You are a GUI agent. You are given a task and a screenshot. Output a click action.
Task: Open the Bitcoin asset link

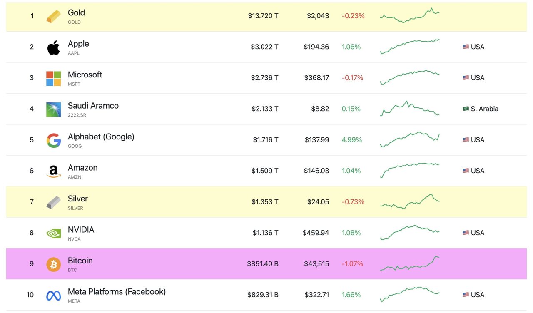click(80, 261)
